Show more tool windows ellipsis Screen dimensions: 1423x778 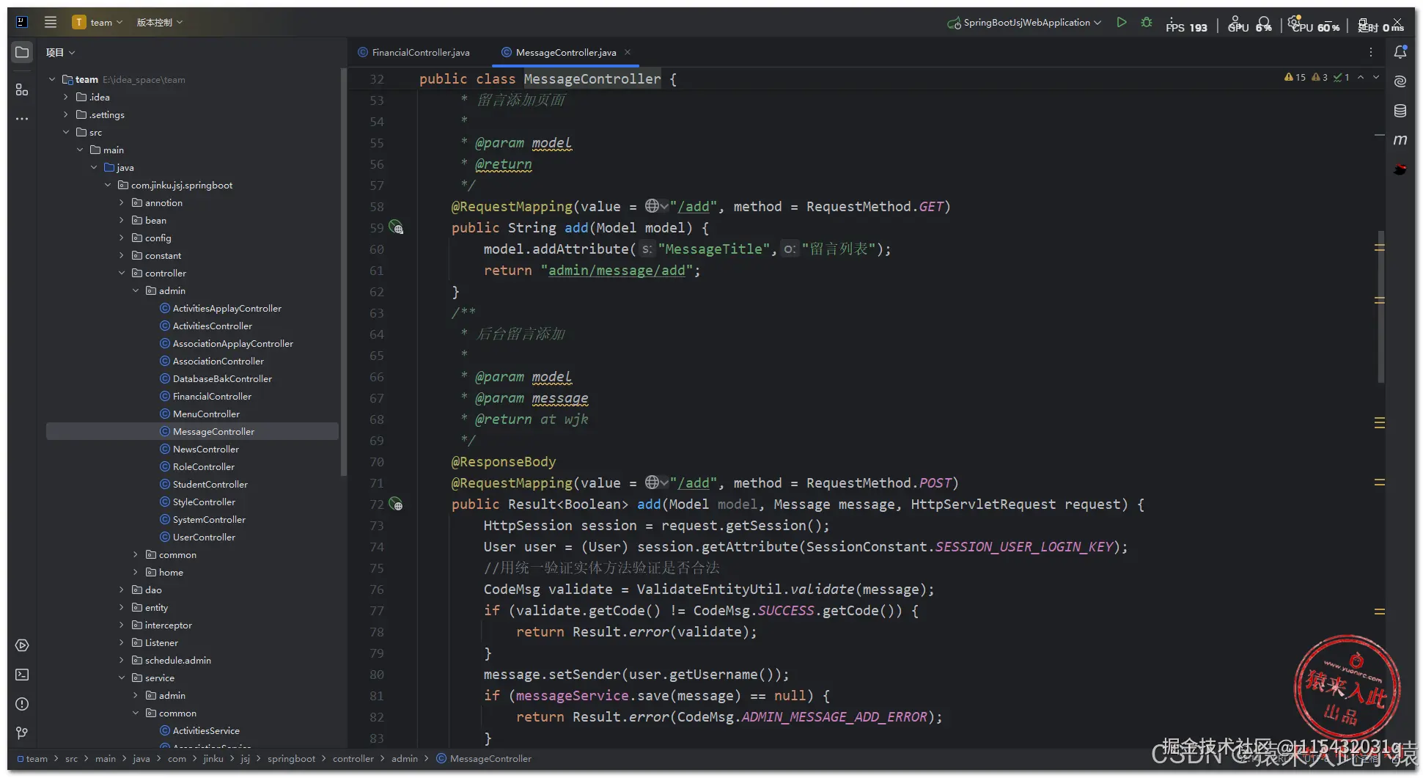[22, 118]
